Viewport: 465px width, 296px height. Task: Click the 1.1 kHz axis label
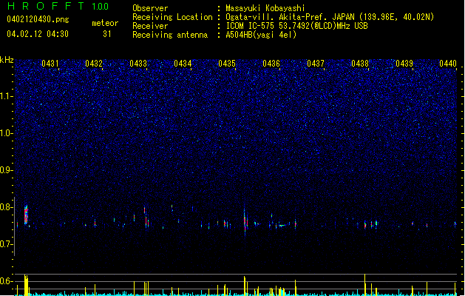pyautogui.click(x=7, y=96)
